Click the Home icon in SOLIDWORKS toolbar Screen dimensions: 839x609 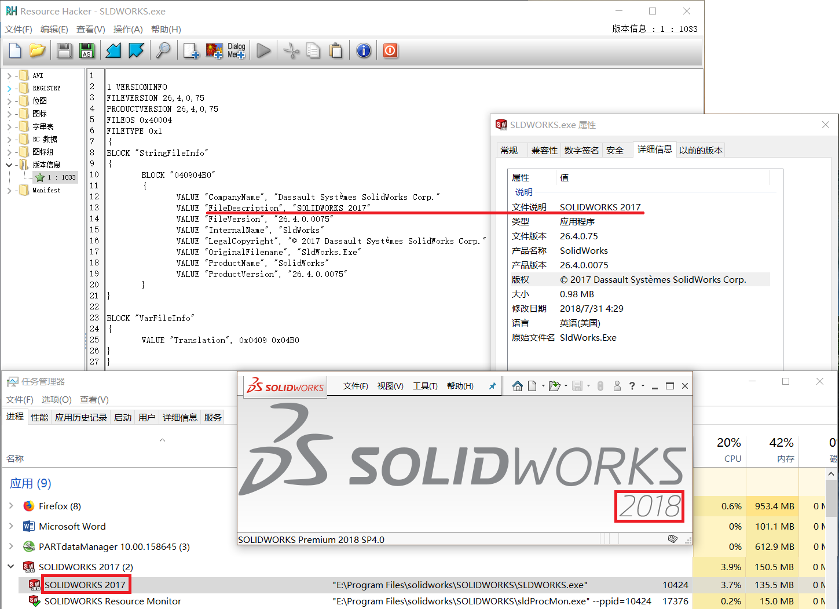click(518, 386)
